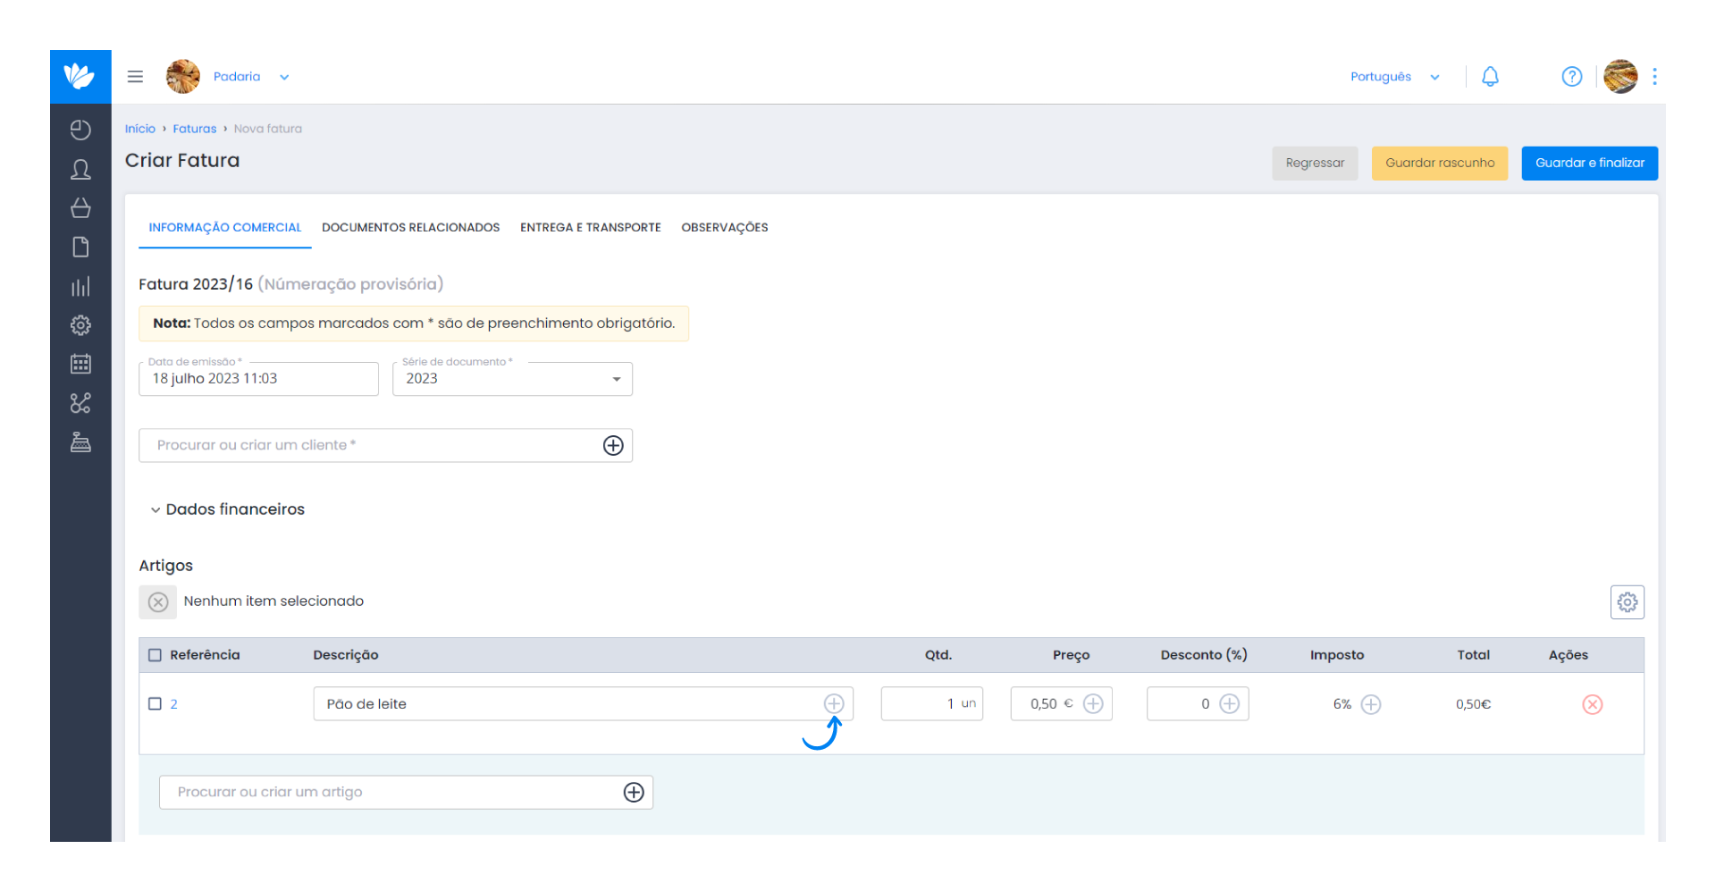
Task: Click the Imposto column header
Action: pos(1337,655)
